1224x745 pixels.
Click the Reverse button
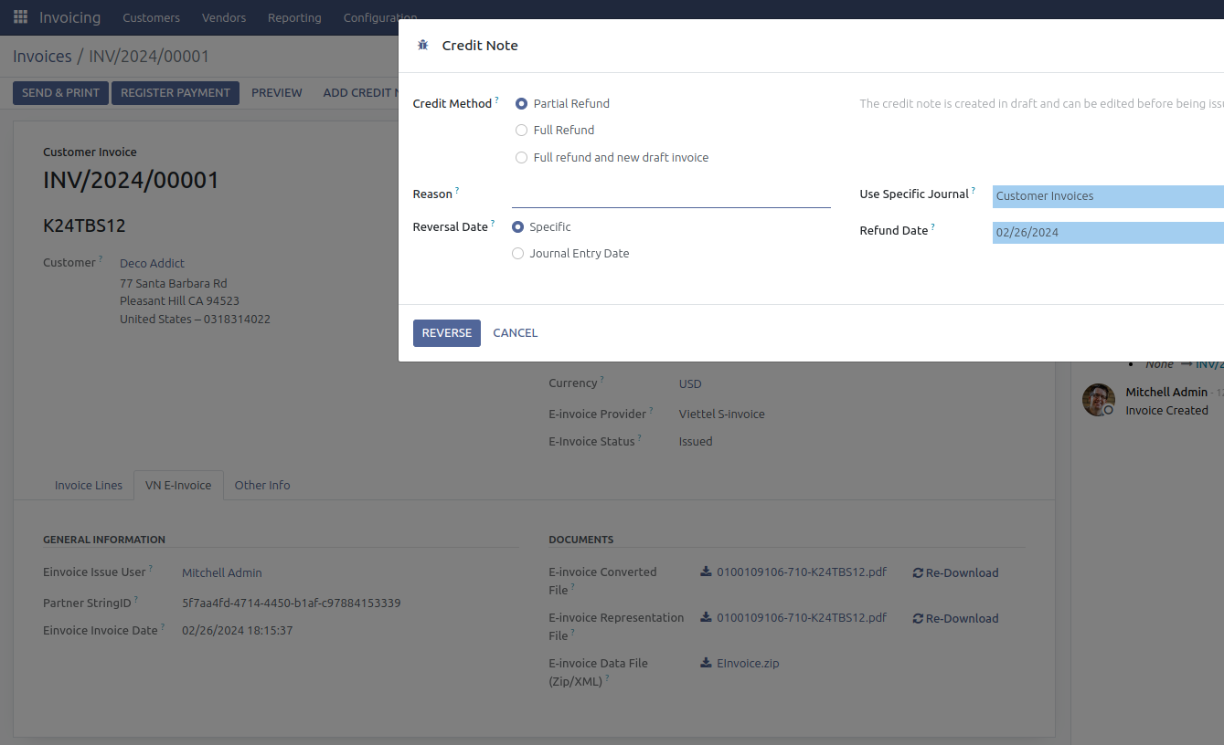coord(446,333)
